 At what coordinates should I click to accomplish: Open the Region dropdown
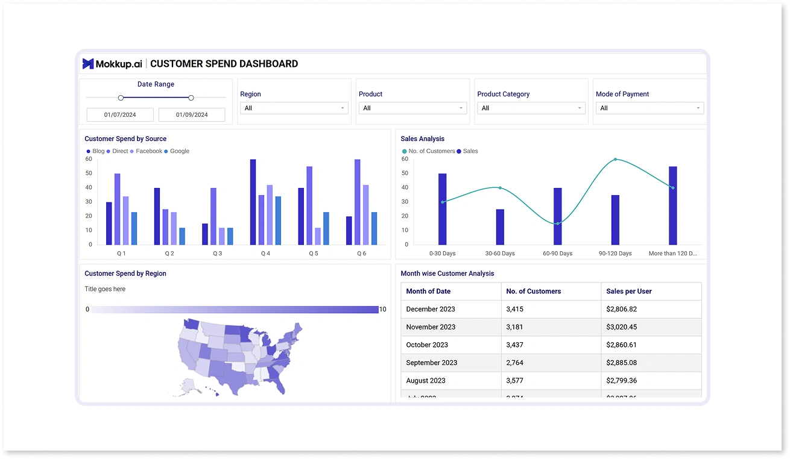[294, 108]
